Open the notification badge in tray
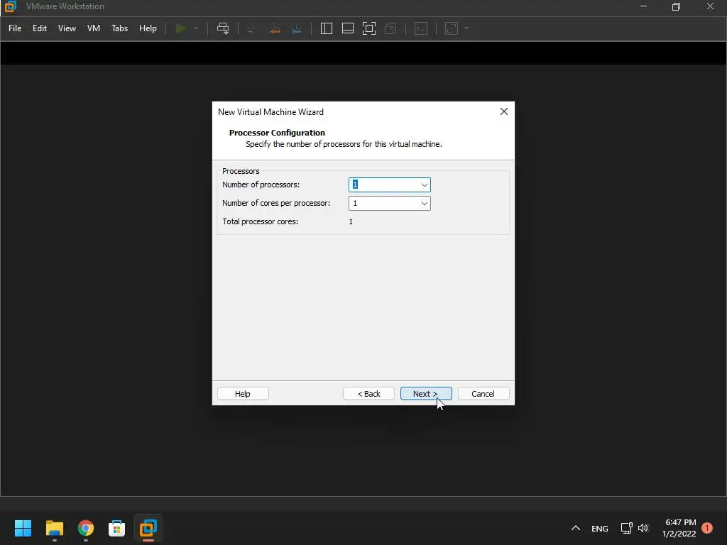This screenshot has height=545, width=727. 707,528
